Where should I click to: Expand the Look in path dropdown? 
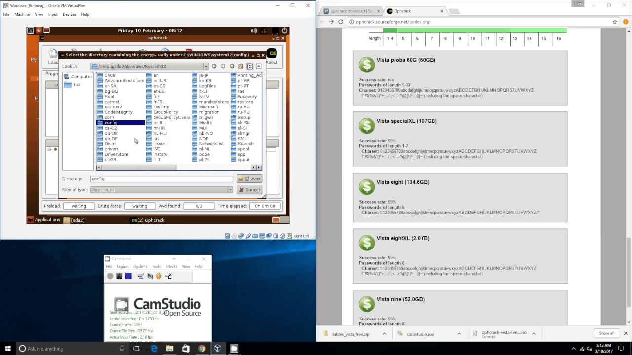pos(206,66)
